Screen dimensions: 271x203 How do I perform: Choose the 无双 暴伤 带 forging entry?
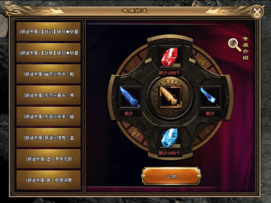click(49, 95)
